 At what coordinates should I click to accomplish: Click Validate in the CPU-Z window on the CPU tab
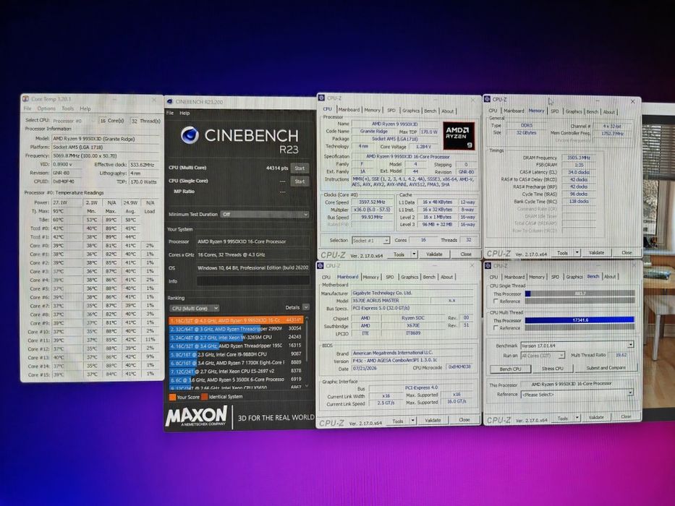[434, 254]
